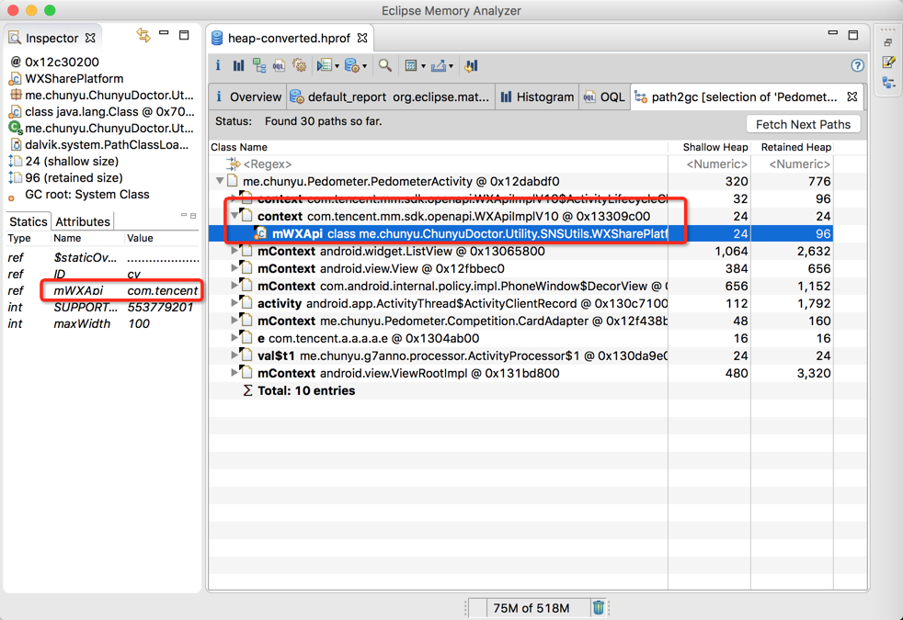This screenshot has width=903, height=620.
Task: Switch to the Overview tab
Action: 247,96
